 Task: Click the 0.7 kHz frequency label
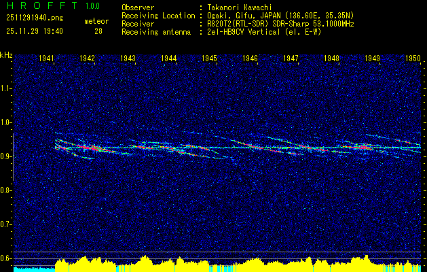[5, 224]
